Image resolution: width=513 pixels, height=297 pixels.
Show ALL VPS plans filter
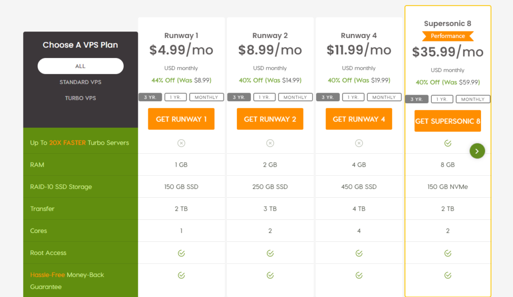81,66
